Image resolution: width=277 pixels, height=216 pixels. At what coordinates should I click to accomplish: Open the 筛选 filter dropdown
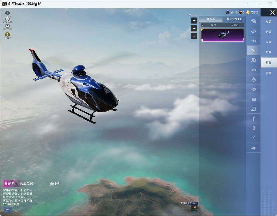235,25
